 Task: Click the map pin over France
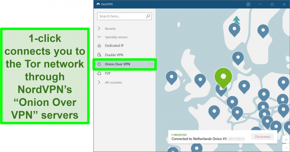(x=214, y=112)
